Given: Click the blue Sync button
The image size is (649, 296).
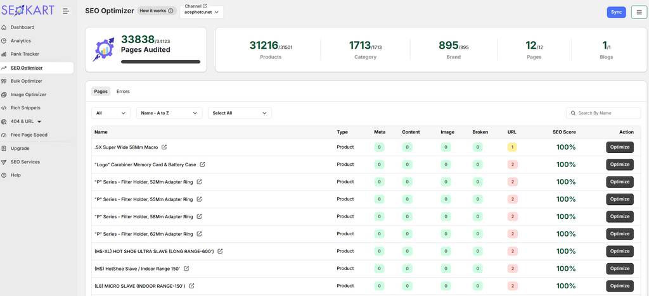Looking at the screenshot, I should coord(616,13).
